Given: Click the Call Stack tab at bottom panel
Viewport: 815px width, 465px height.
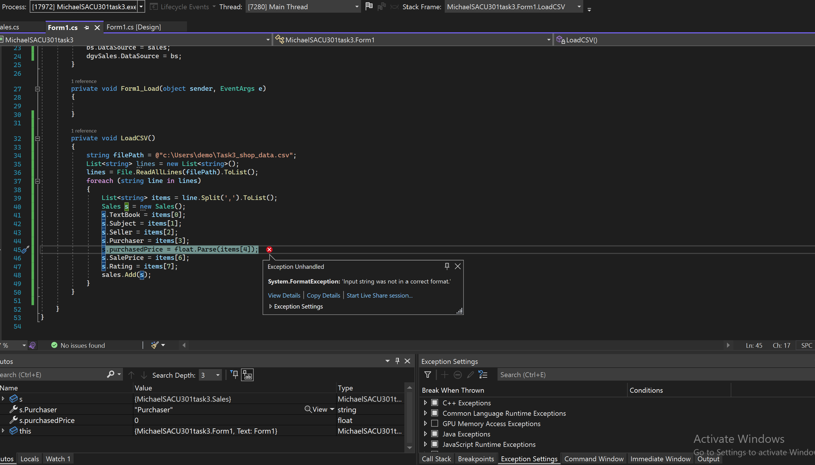Looking at the screenshot, I should (x=435, y=458).
